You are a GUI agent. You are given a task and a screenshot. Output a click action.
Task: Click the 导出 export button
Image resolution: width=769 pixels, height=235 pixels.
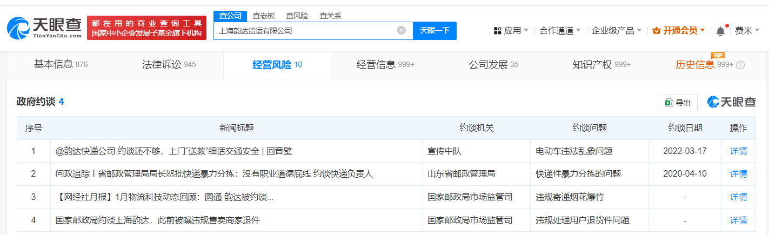coord(678,103)
